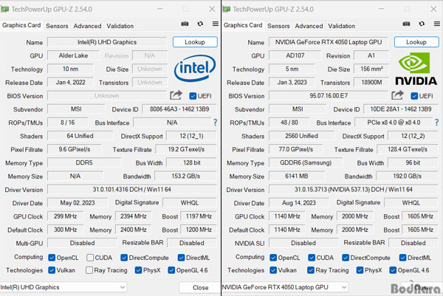Image resolution: width=443 pixels, height=296 pixels.
Task: Switch to Sensors tab in Intel window
Action: pyautogui.click(x=57, y=26)
